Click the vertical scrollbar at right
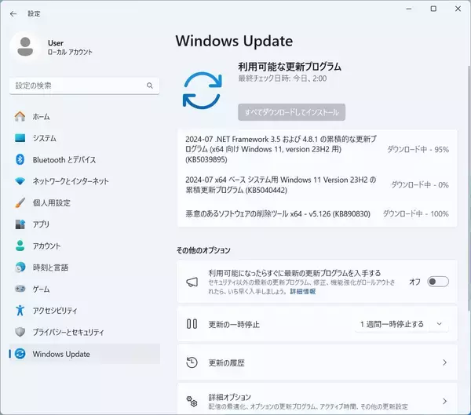Image resolution: width=471 pixels, height=415 pixels. coord(469,187)
